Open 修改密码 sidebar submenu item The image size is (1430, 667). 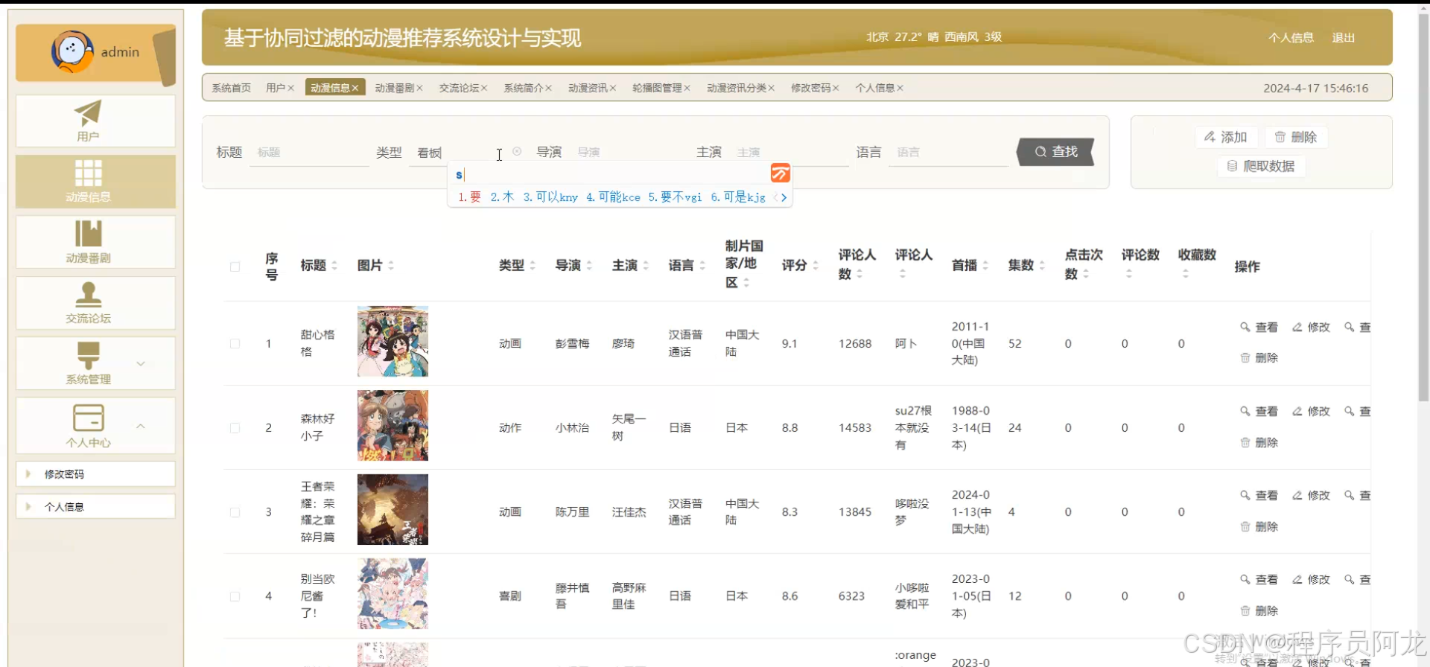(x=95, y=474)
